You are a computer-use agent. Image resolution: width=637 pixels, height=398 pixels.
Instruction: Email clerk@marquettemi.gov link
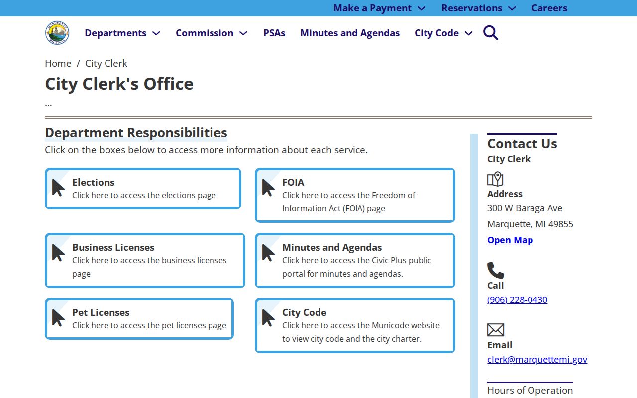[537, 359]
